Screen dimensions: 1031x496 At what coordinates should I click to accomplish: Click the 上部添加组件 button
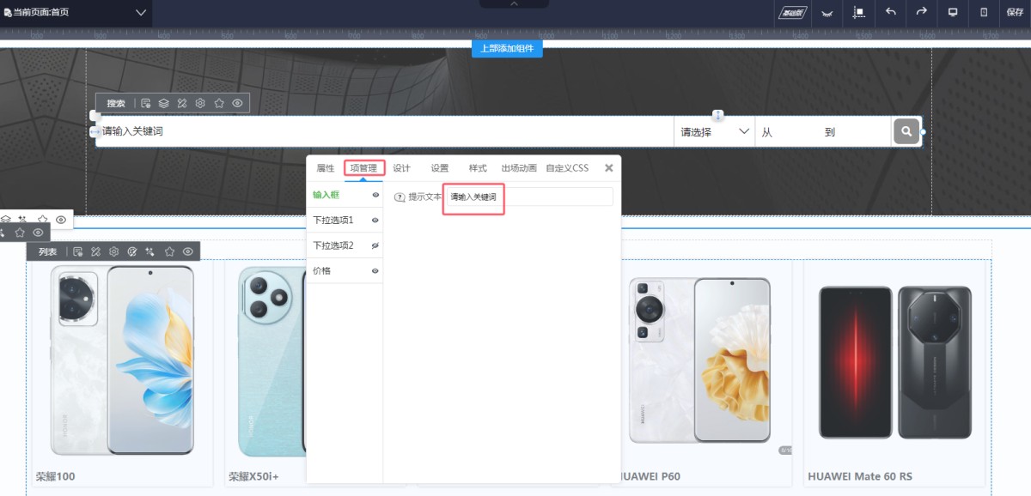tap(507, 49)
